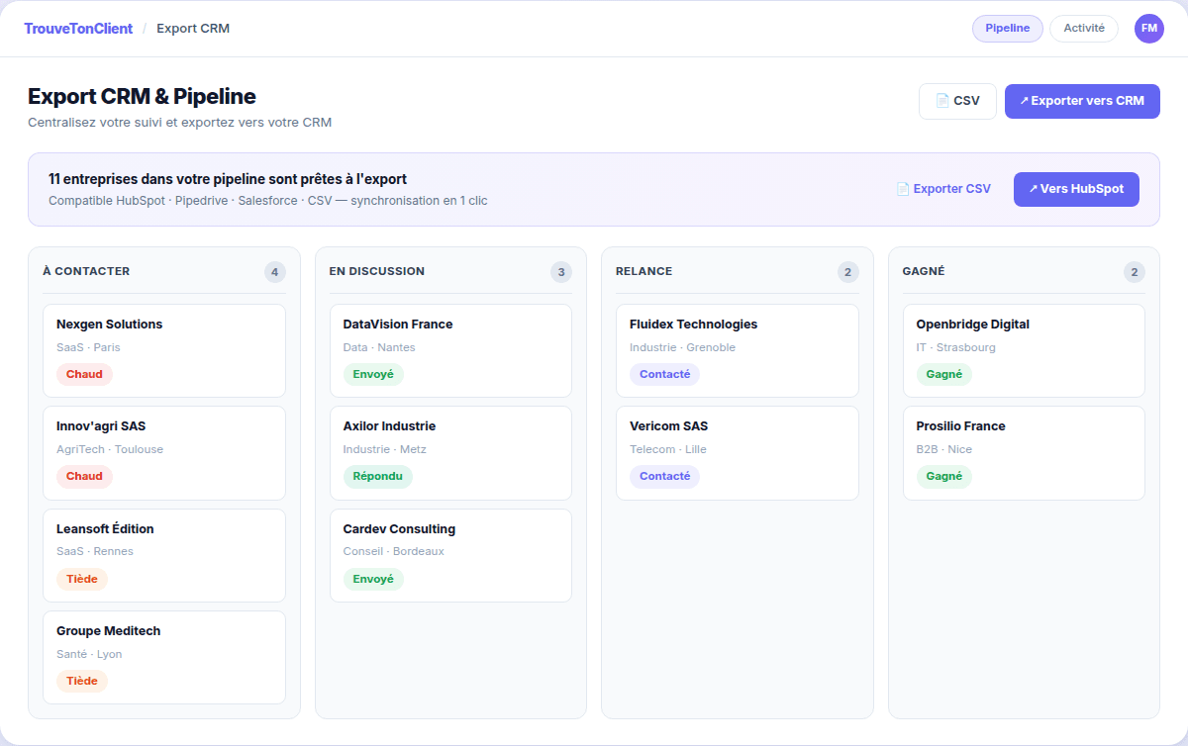The width and height of the screenshot is (1188, 746).
Task: Click the GAGNÉ column header
Action: point(924,271)
